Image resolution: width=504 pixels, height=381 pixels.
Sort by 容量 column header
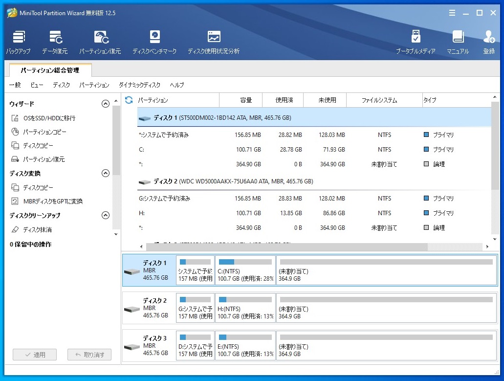pos(241,100)
